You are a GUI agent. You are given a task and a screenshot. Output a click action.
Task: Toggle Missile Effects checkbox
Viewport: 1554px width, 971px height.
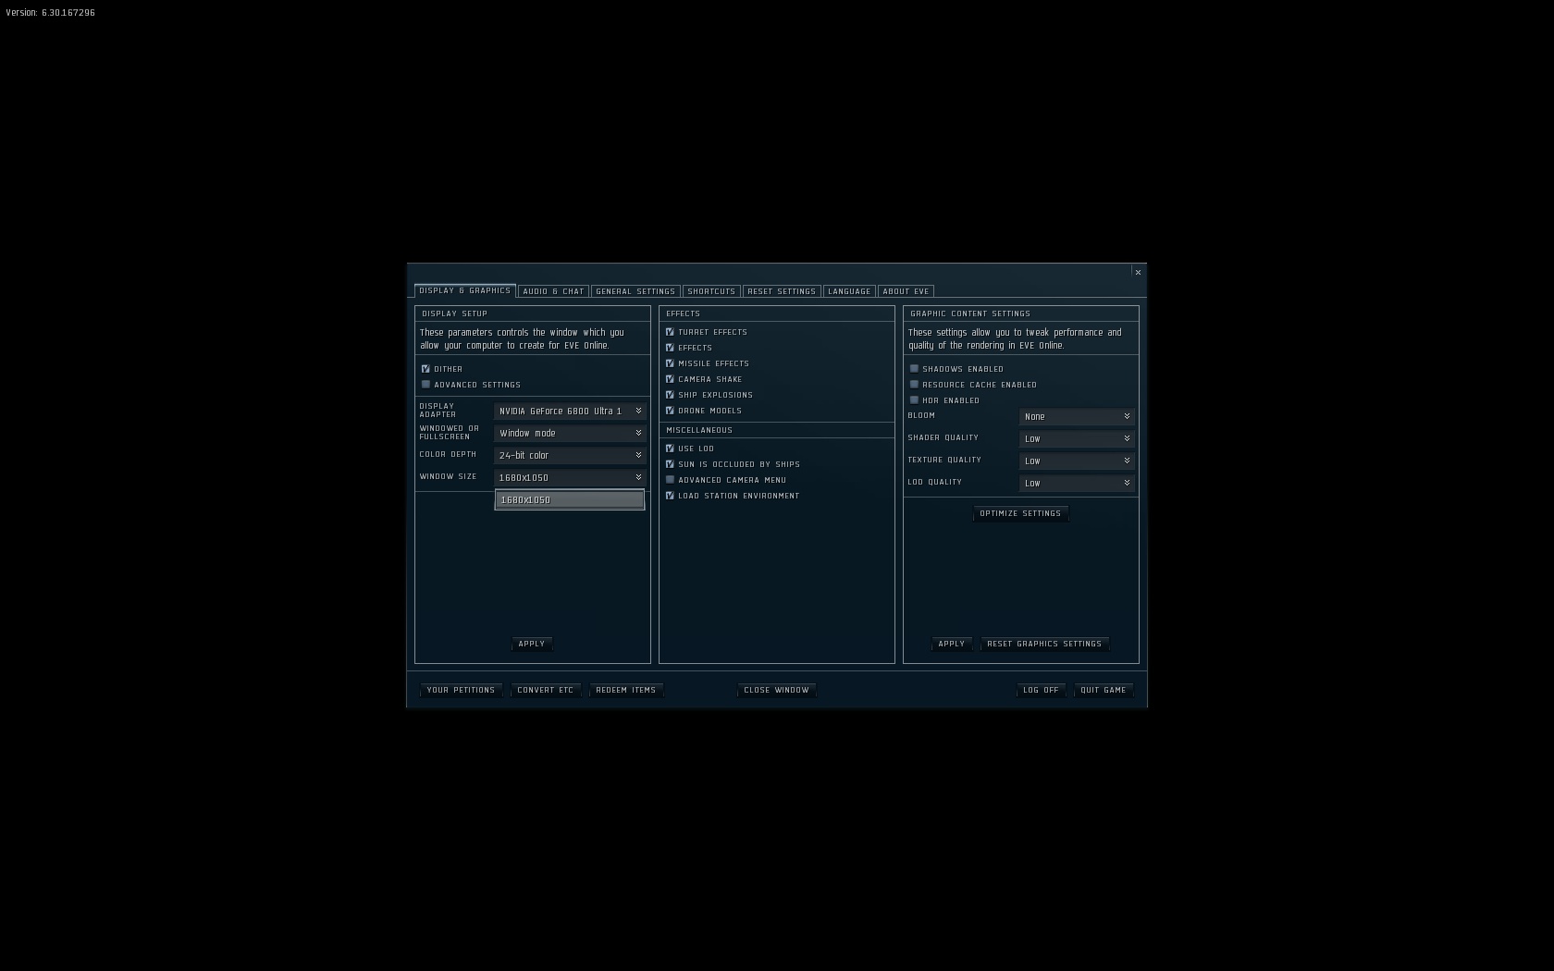point(670,363)
